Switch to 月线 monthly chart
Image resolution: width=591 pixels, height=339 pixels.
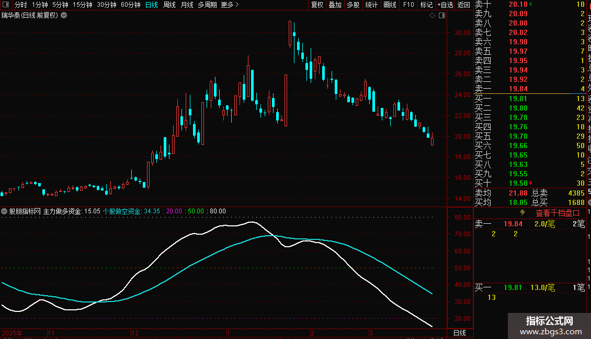pos(187,5)
